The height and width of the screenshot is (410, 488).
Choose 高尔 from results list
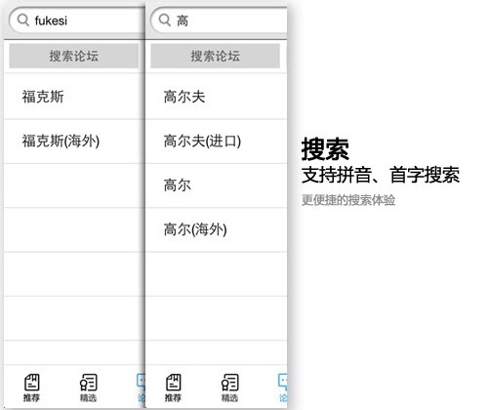pyautogui.click(x=216, y=185)
